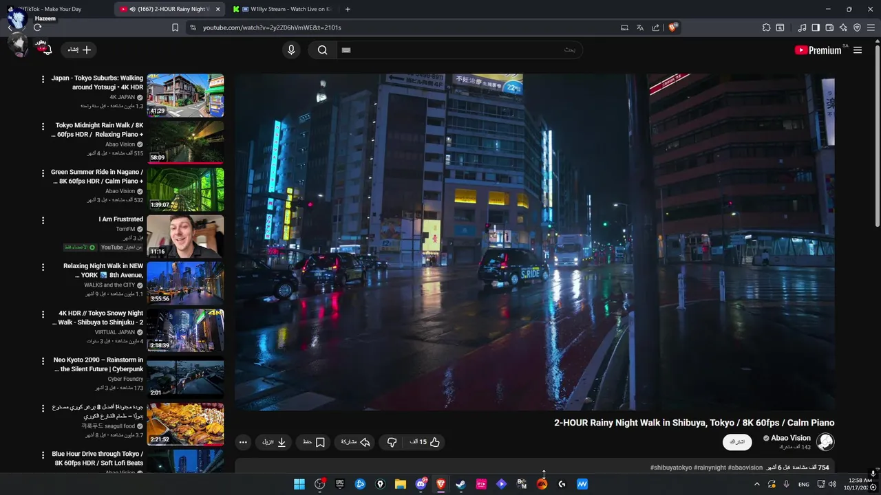
Task: Open Brave VPN shield icon
Action: coord(857,27)
